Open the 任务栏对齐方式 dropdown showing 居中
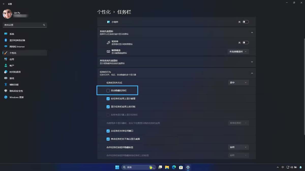This screenshot has width=305, height=171. coord(238,82)
